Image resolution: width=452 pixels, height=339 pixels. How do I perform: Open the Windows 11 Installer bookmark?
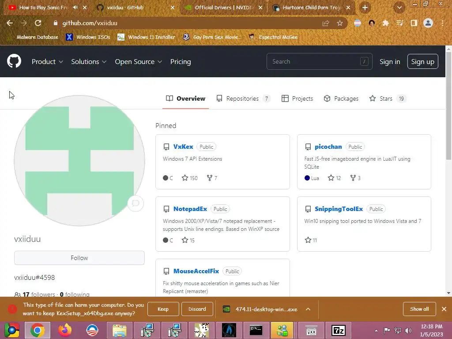coord(147,37)
